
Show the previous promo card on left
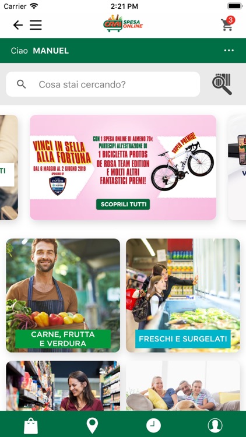[9, 167]
